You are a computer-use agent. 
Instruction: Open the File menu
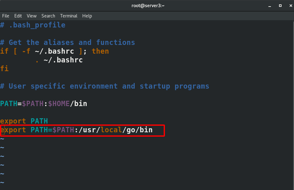pyautogui.click(x=6, y=16)
